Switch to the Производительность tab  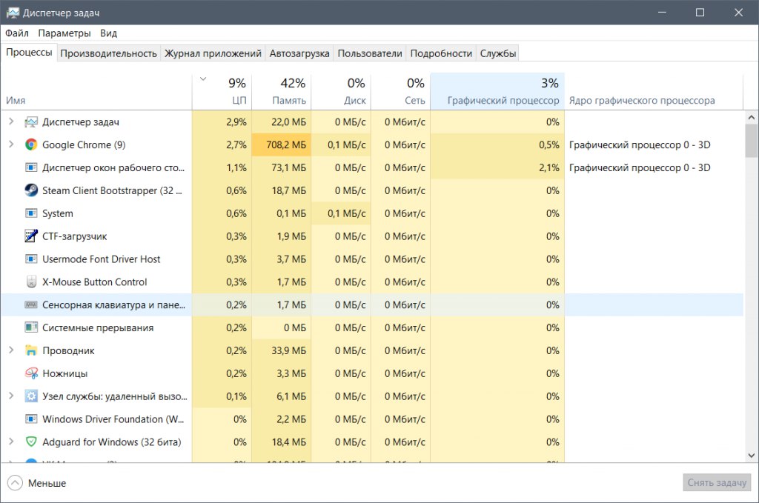click(x=109, y=53)
